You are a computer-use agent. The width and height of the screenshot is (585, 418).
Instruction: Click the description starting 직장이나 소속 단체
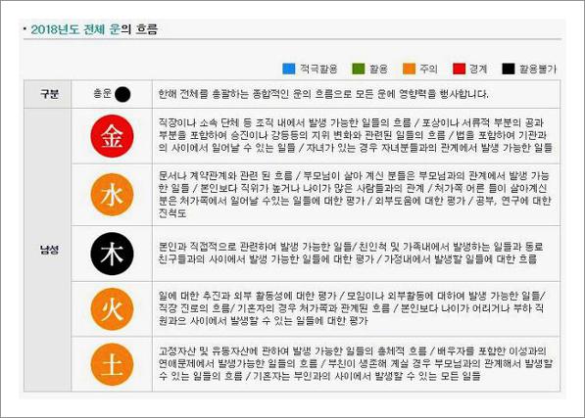pos(355,135)
